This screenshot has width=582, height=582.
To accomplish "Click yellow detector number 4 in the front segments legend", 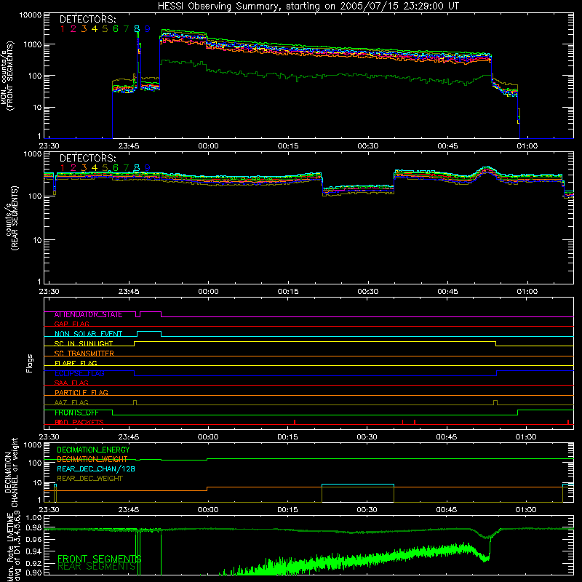I will coord(95,29).
